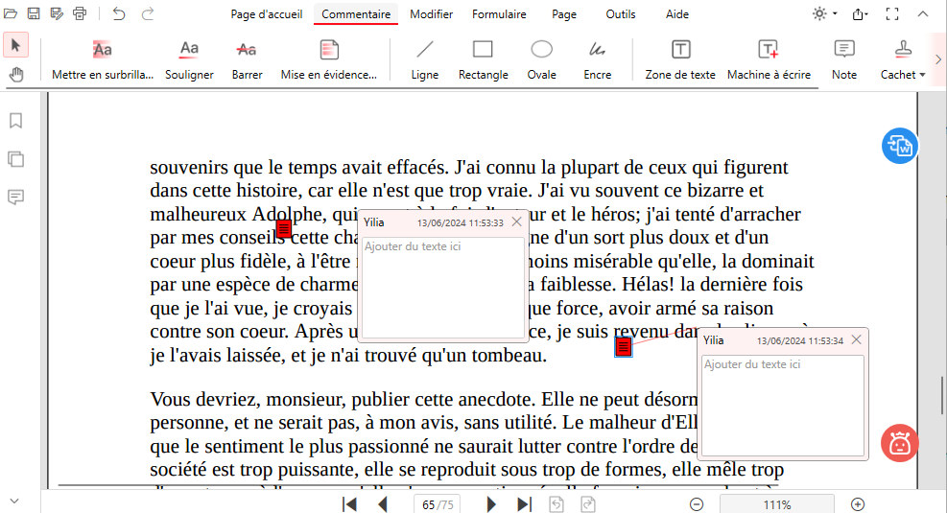Click the blue PDF to Word convert button
Screen dimensions: 947x513
899,146
